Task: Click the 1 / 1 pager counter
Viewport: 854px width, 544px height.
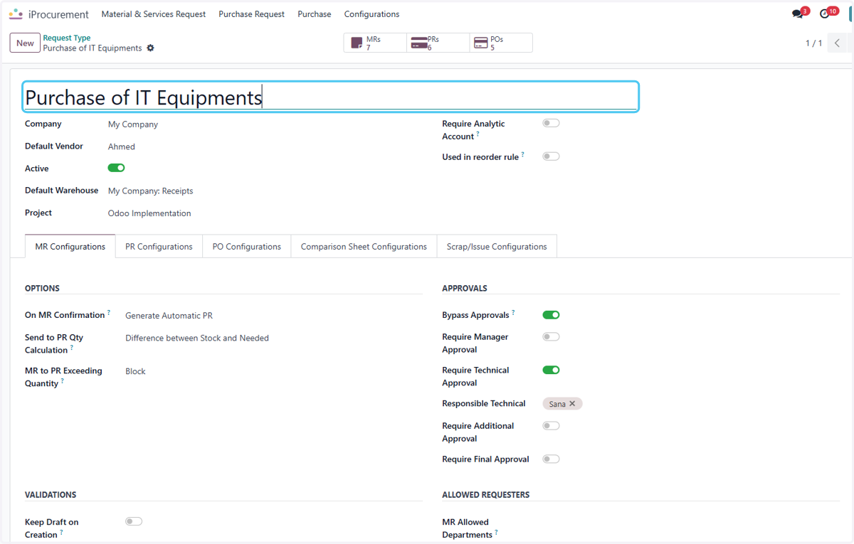Action: click(x=813, y=43)
